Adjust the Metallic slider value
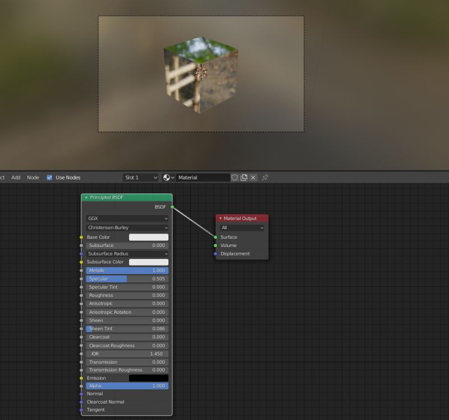Screen dimensions: 449x420 point(126,271)
